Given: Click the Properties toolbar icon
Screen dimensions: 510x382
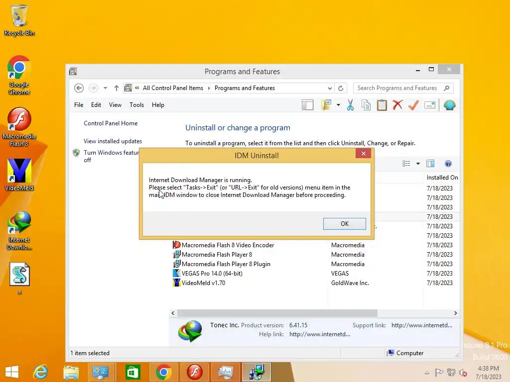Looking at the screenshot, I should 430,105.
